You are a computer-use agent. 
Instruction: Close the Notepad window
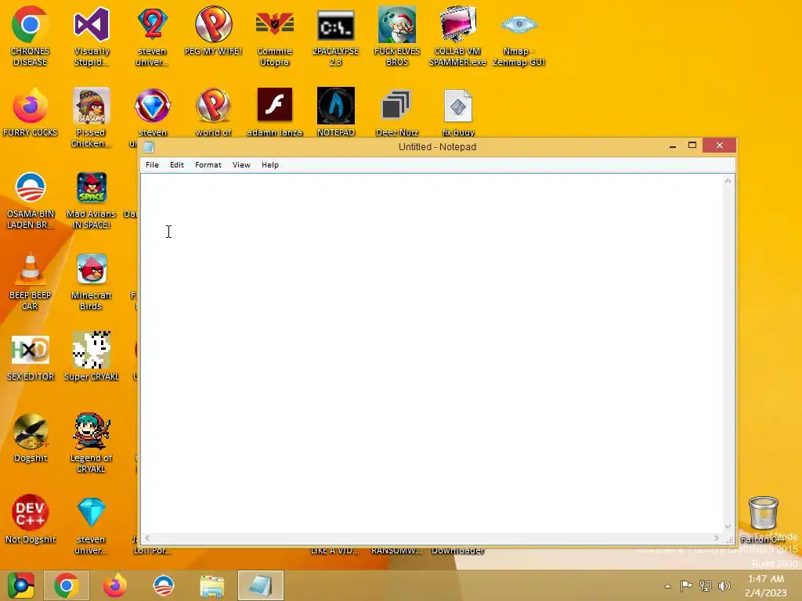point(720,146)
